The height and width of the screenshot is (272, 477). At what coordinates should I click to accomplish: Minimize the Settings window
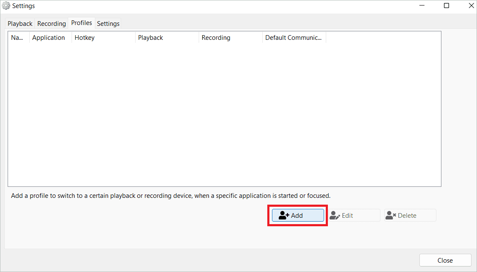pyautogui.click(x=422, y=6)
